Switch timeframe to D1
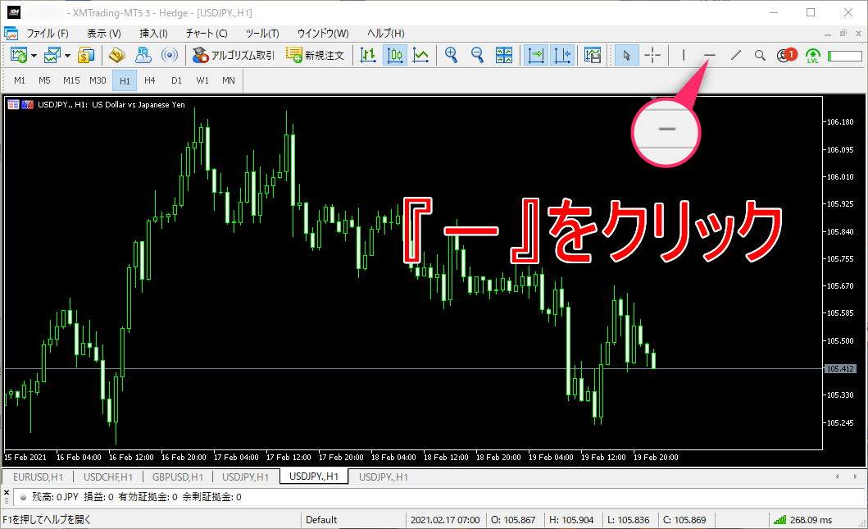This screenshot has height=529, width=868. click(176, 81)
